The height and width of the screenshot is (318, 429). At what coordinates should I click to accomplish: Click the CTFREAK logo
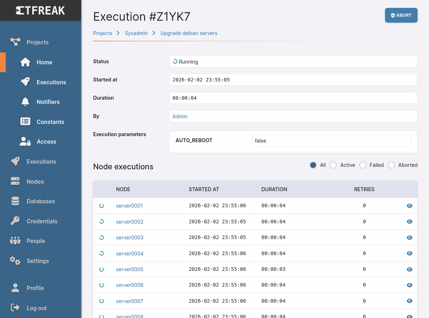click(40, 10)
